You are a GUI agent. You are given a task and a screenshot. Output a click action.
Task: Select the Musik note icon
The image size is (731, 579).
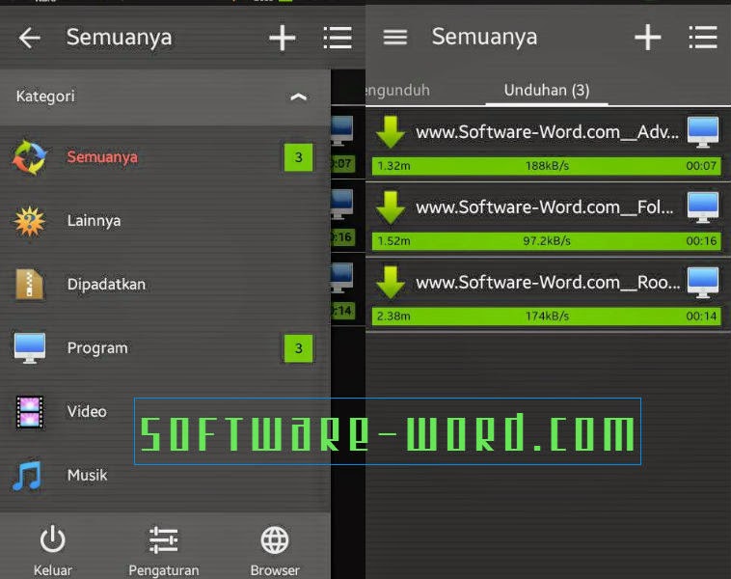28,475
